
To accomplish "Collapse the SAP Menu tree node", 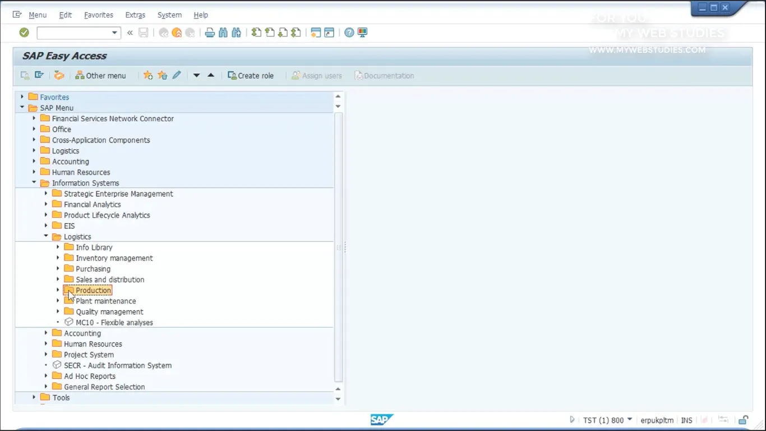I will [22, 108].
